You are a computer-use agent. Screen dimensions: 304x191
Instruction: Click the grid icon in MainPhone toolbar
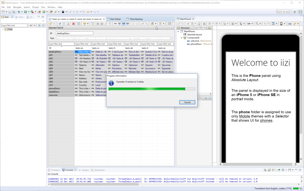[x=233, y=24]
